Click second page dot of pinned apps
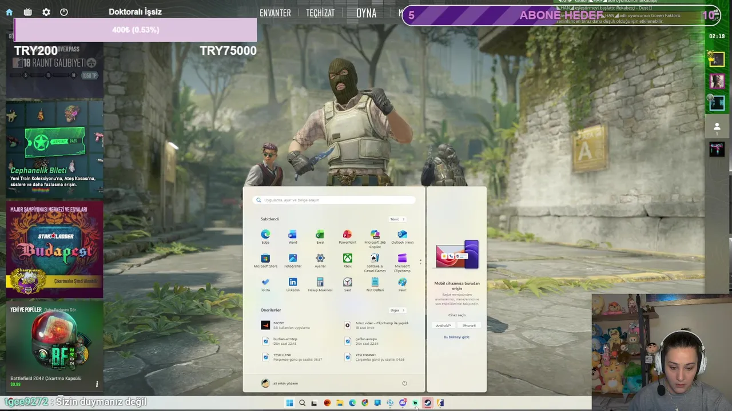The width and height of the screenshot is (732, 411). tap(420, 263)
